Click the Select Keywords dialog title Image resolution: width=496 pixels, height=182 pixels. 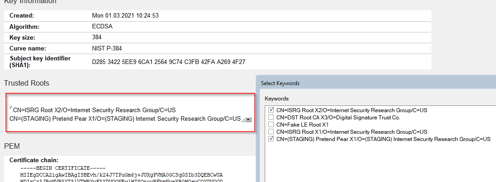coord(280,83)
